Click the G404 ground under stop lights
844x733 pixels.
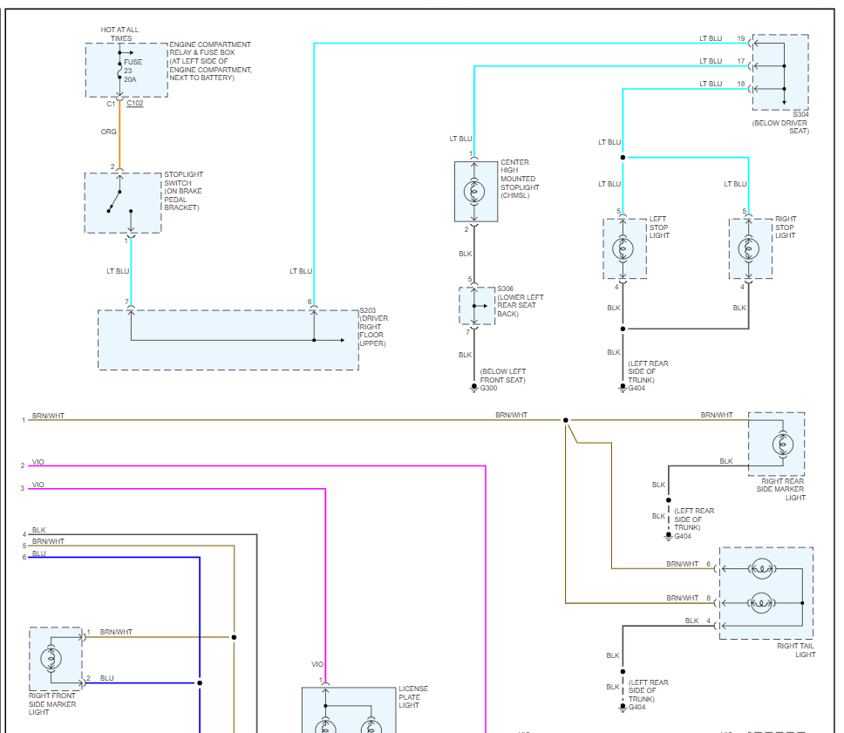[x=623, y=388]
